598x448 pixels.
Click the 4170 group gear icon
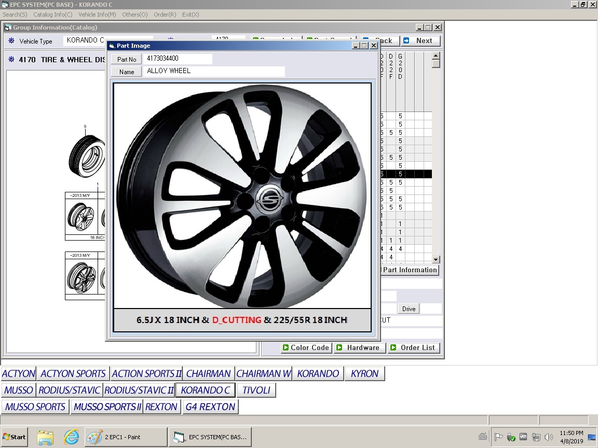click(x=11, y=60)
